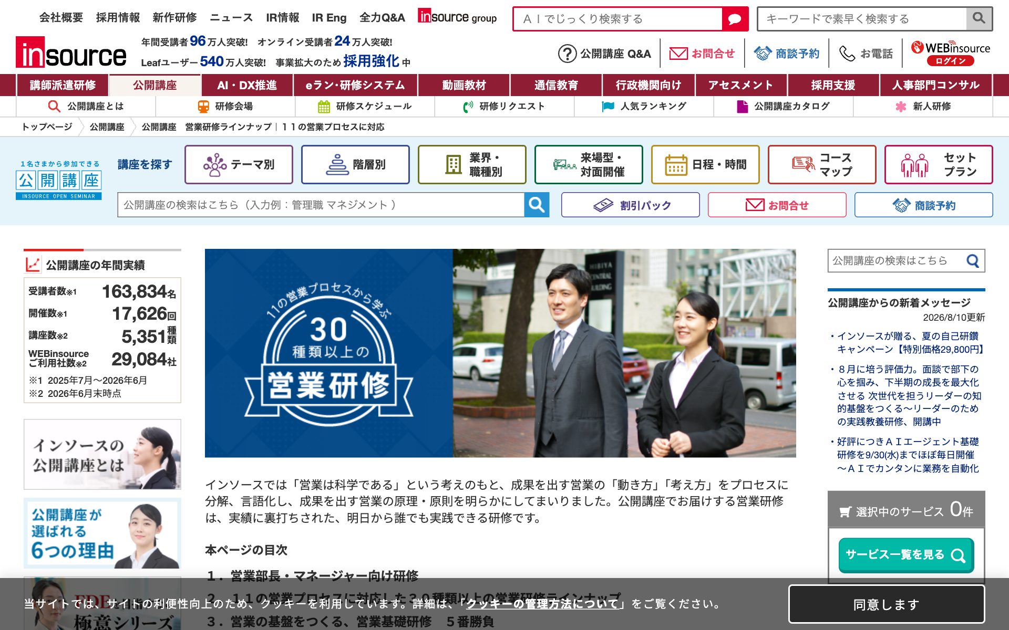Open 新作研修 in top menu

pos(174,18)
